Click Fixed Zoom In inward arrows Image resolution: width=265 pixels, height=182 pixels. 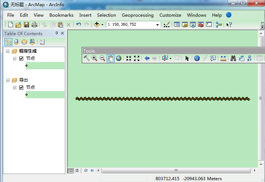point(129,58)
